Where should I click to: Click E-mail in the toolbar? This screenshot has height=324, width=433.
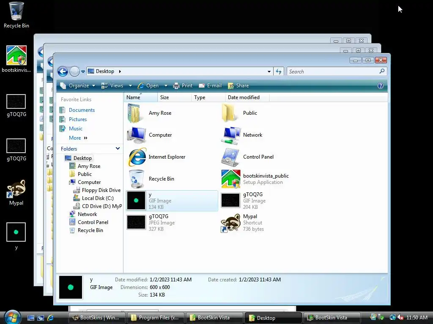click(210, 86)
